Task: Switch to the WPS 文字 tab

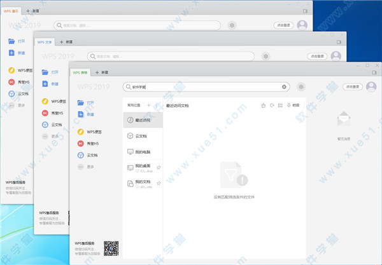Action: point(45,42)
